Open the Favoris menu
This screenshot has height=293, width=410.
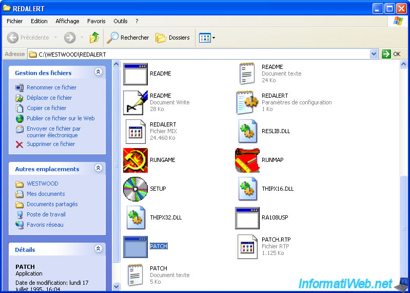point(96,21)
